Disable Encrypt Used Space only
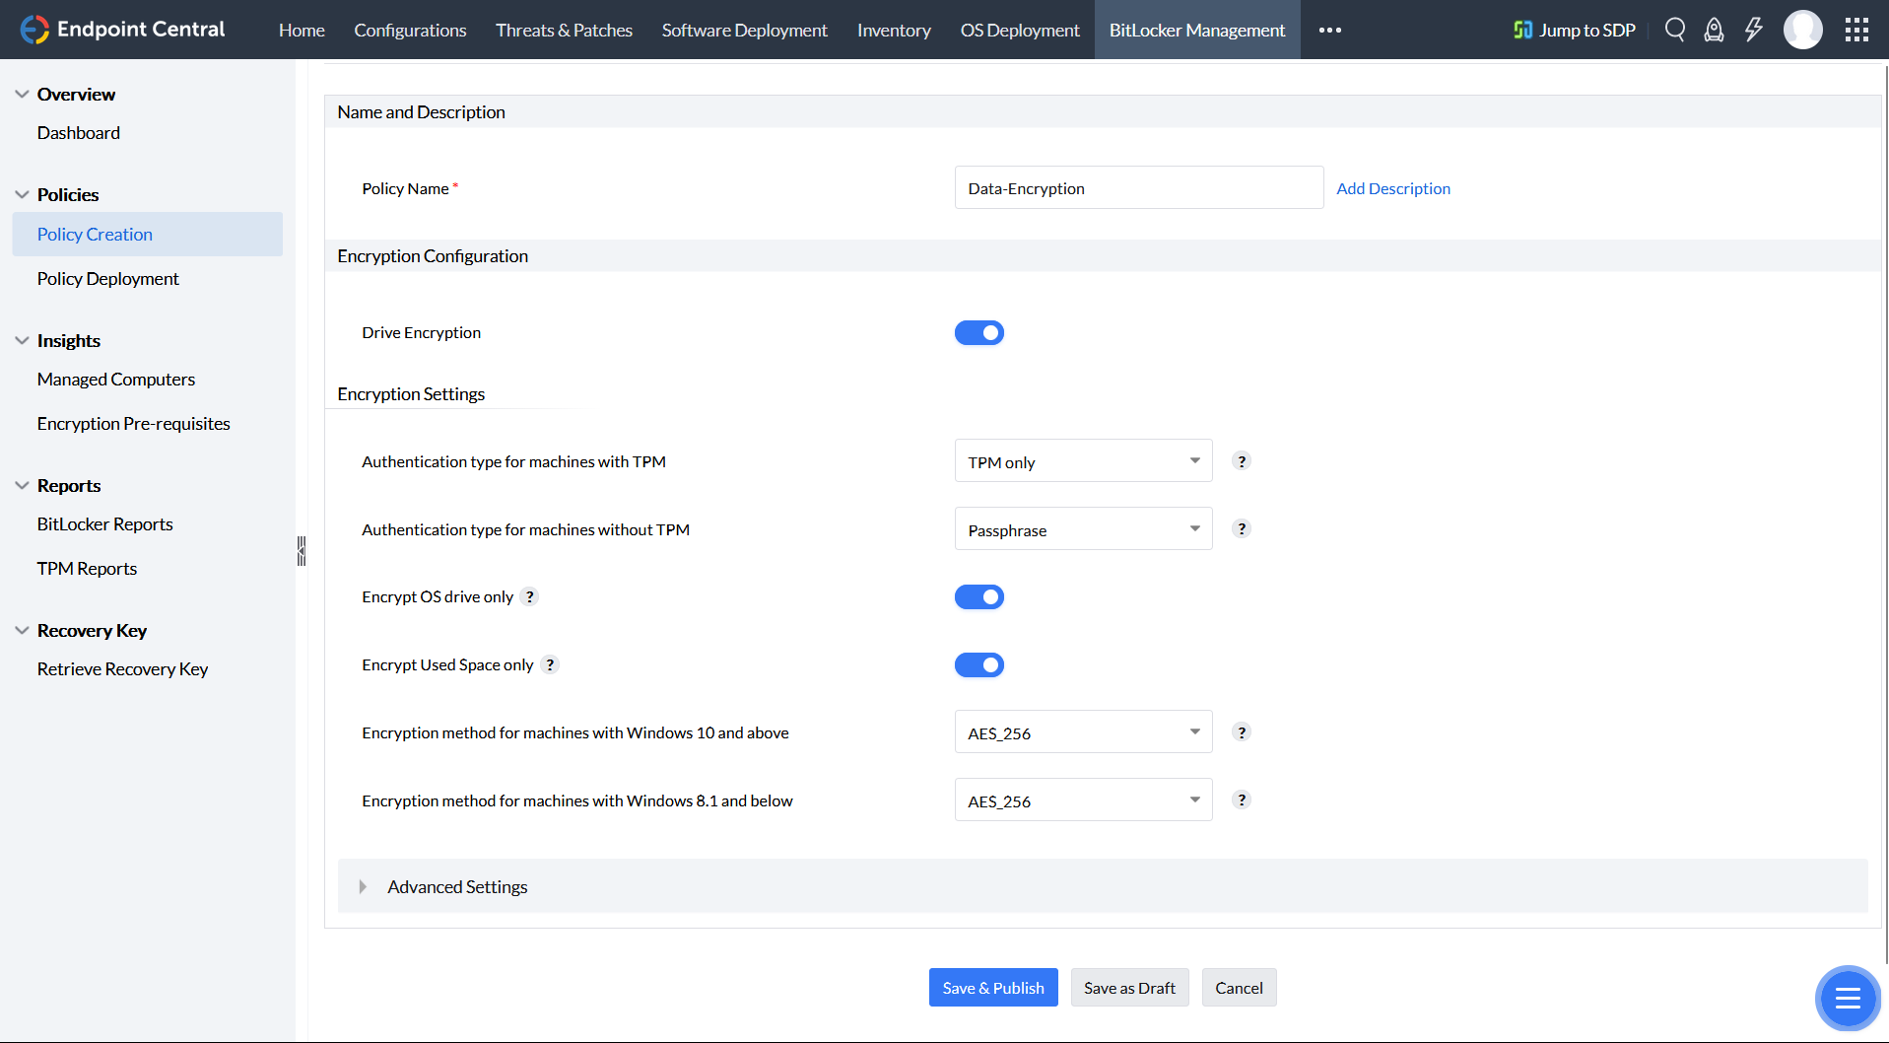The height and width of the screenshot is (1043, 1889). [978, 664]
